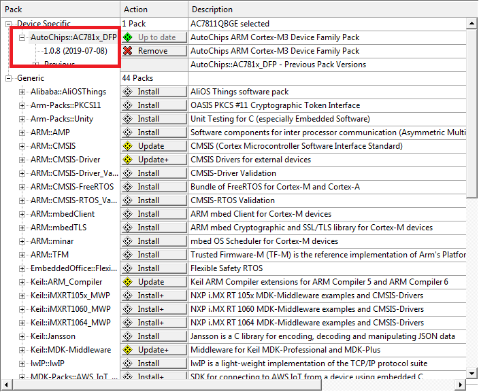This screenshot has width=479, height=392.
Task: Click the install icon for ARM::CMSIS-FreeRTOS
Action: pos(127,187)
